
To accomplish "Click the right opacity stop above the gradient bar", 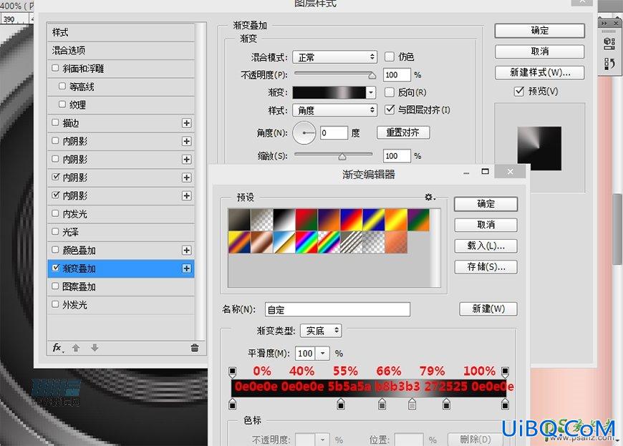I will pyautogui.click(x=505, y=372).
